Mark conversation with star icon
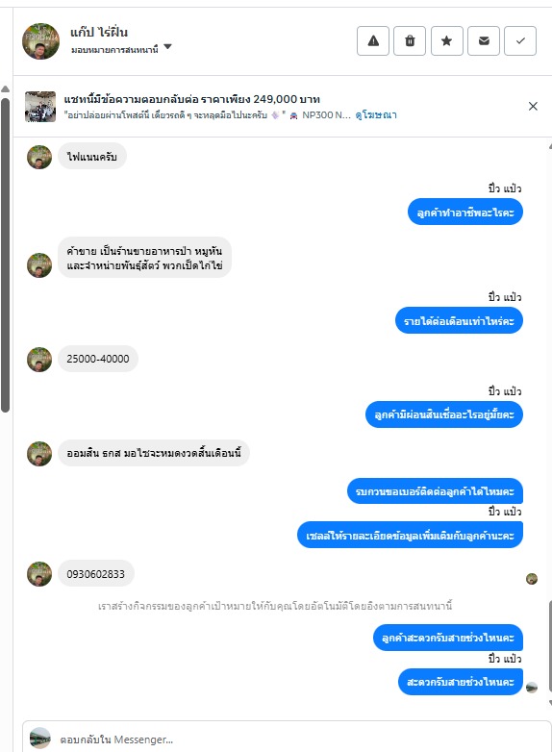Image resolution: width=552 pixels, height=752 pixels. [446, 40]
